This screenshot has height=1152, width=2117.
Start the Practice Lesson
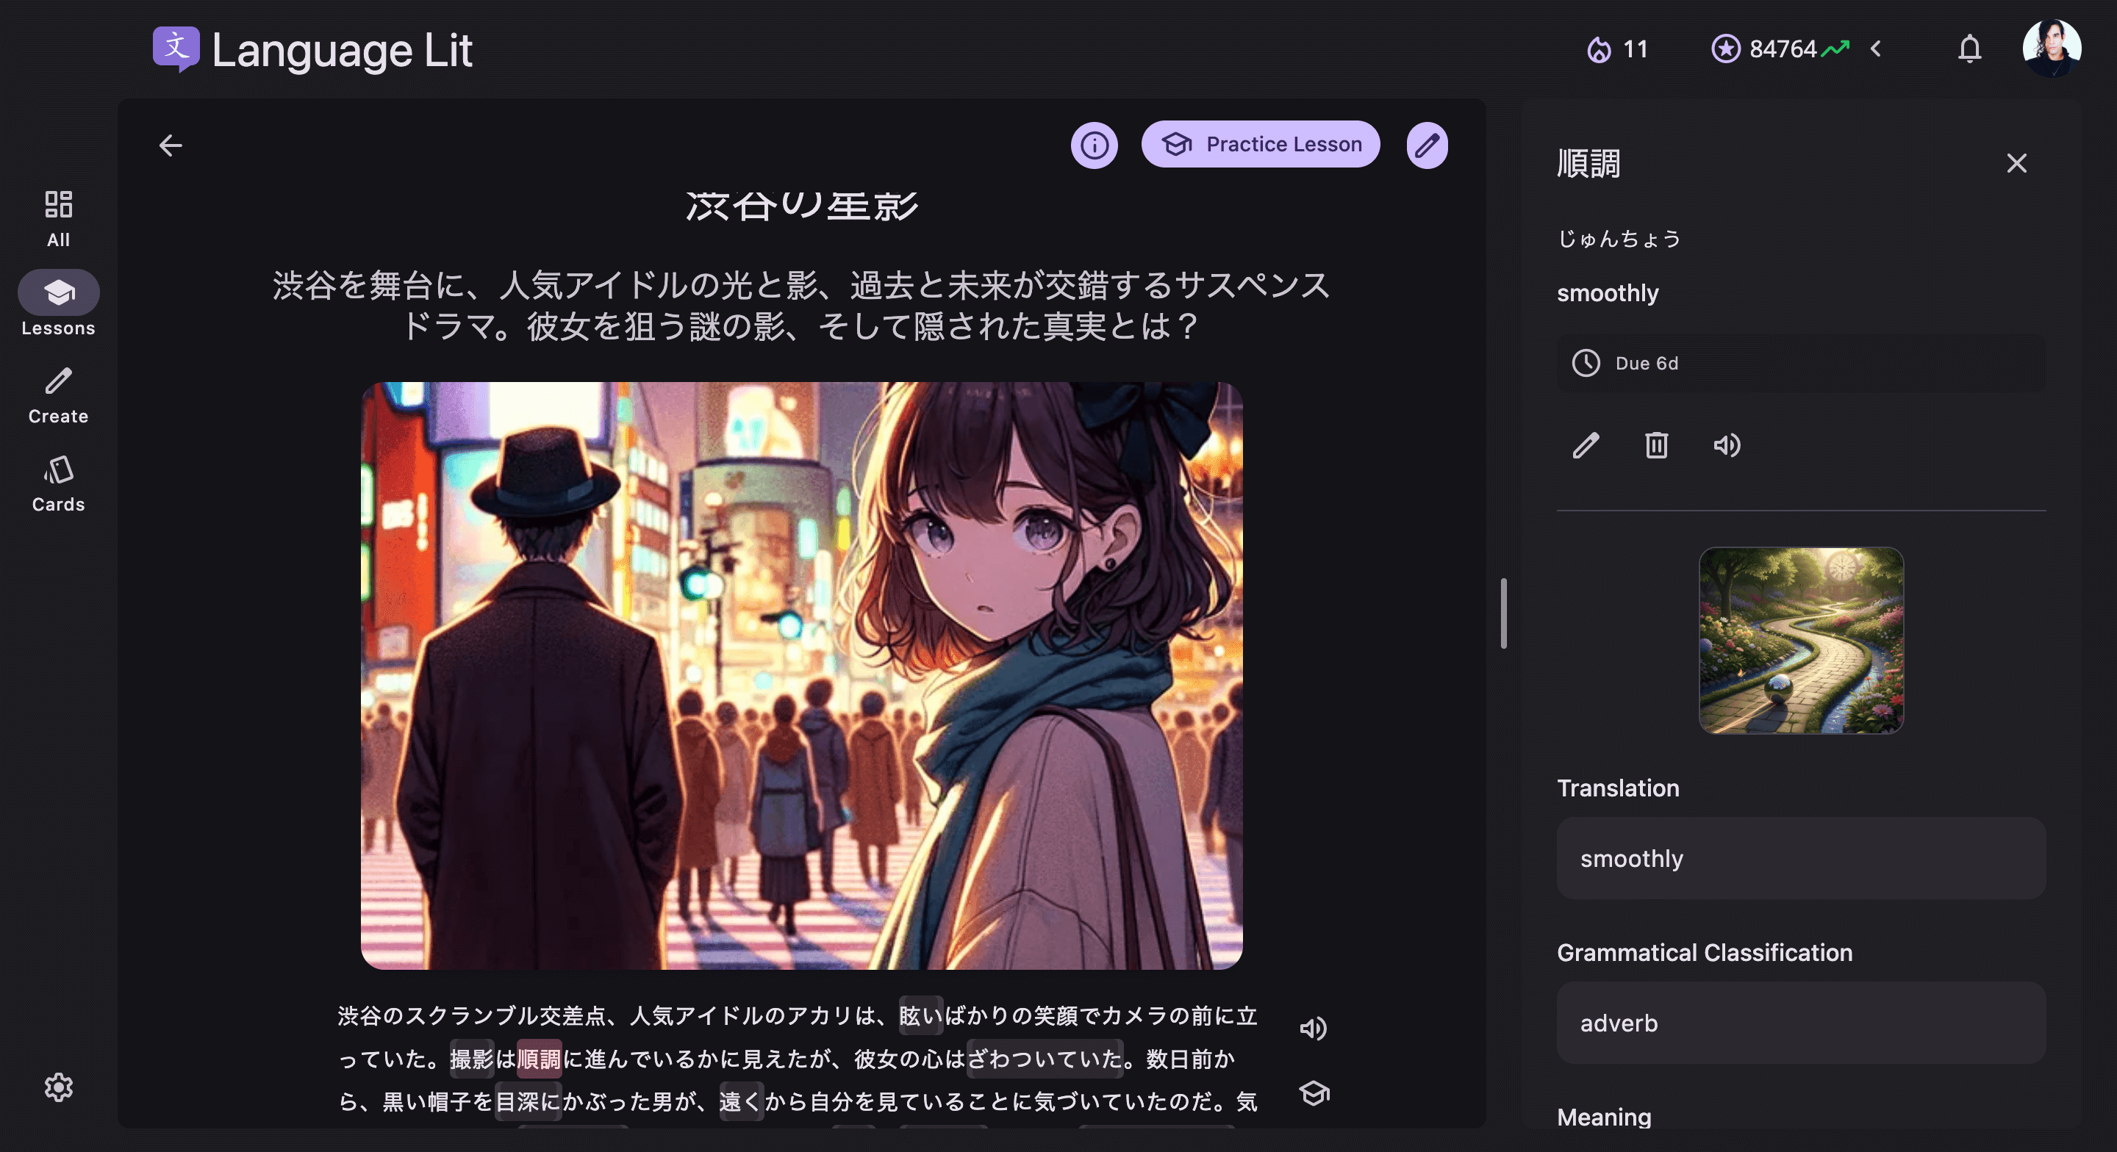point(1261,145)
